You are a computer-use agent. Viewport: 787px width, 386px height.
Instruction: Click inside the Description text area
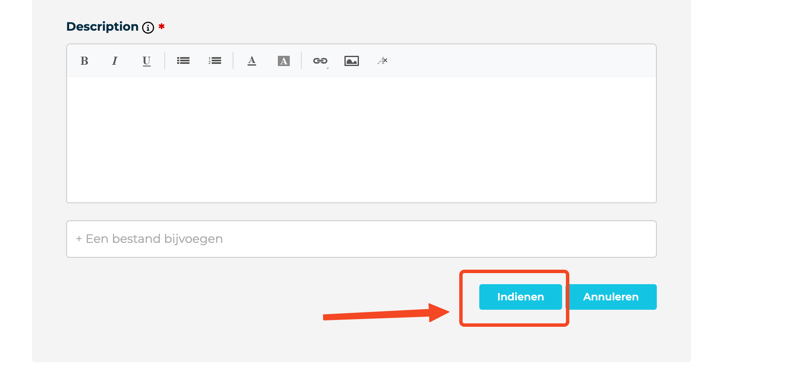click(361, 139)
